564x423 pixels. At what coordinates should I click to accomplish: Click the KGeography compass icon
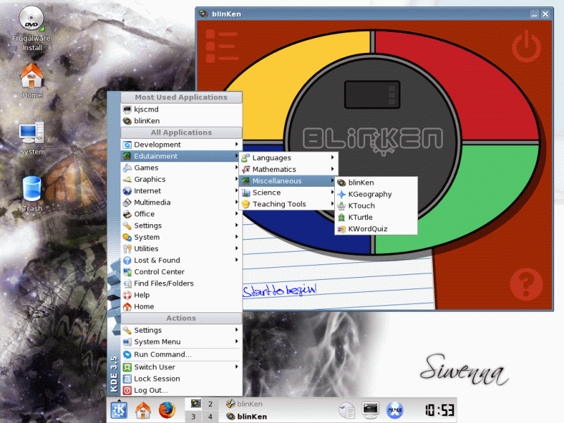pyautogui.click(x=341, y=195)
